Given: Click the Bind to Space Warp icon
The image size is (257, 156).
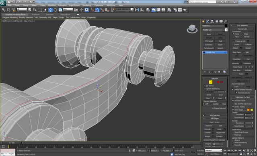Looking at the screenshot, I should [x=13, y=10].
